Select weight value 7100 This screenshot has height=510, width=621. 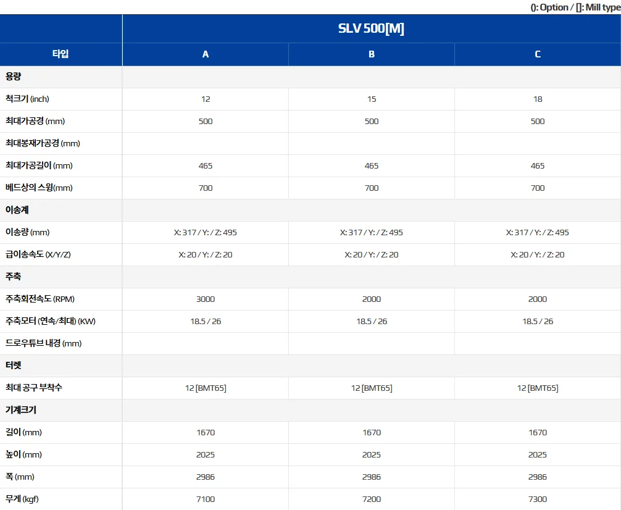coord(206,500)
